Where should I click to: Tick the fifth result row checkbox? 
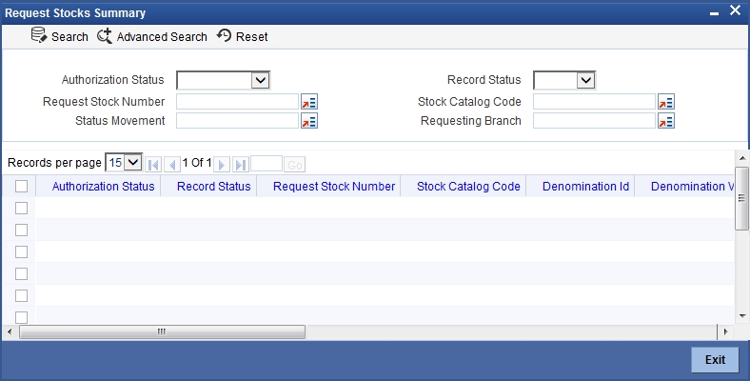point(21,296)
